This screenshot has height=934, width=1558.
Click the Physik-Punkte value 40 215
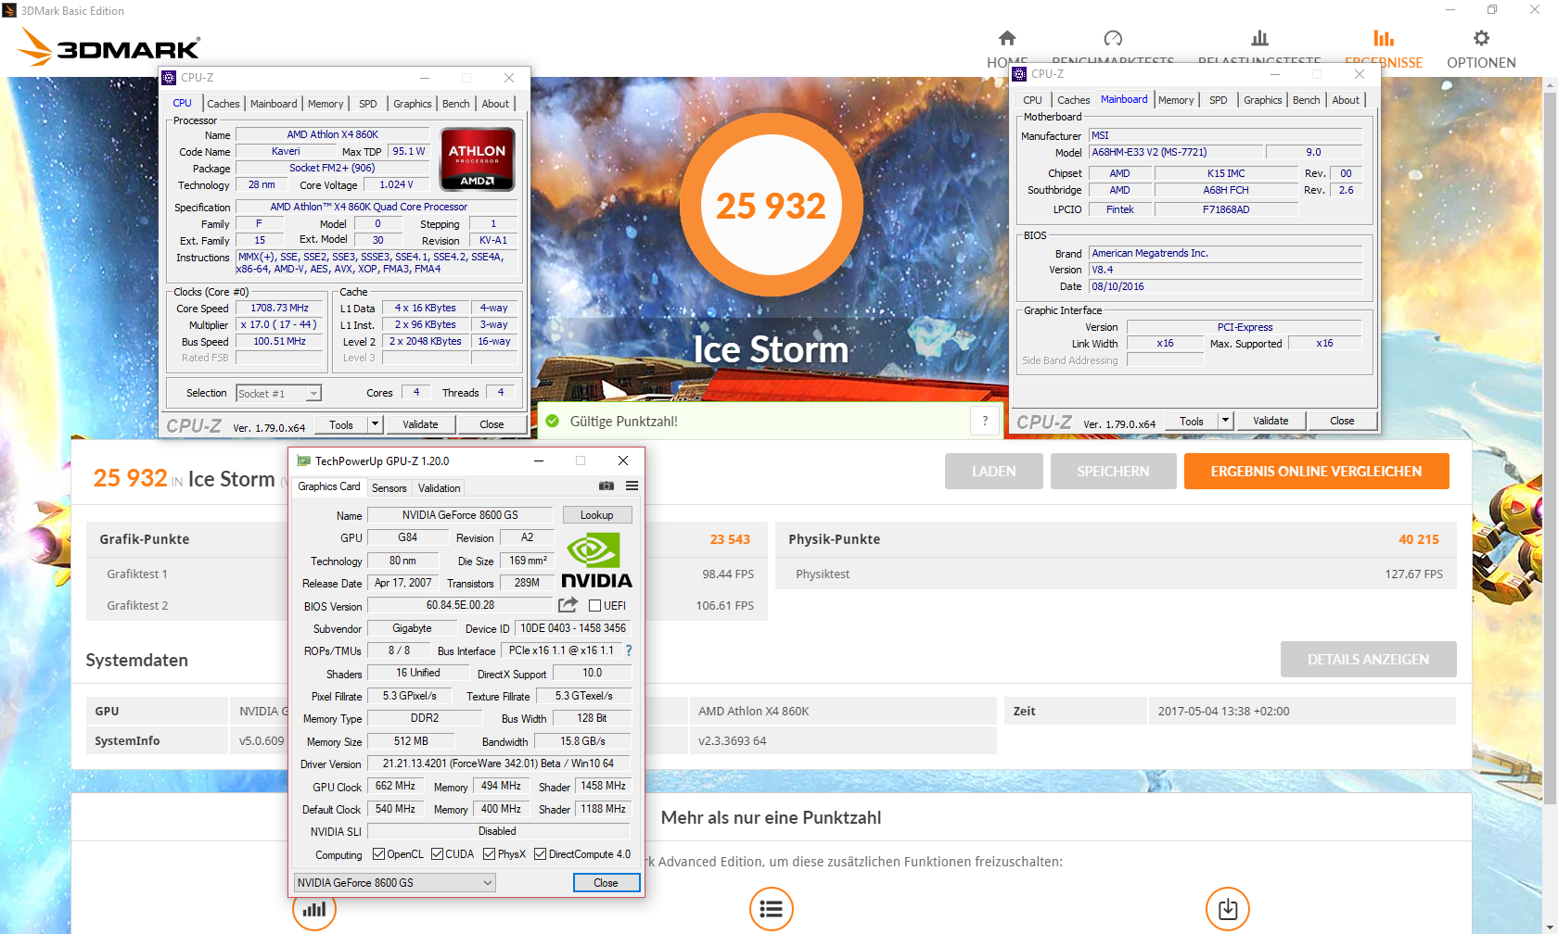click(x=1419, y=539)
